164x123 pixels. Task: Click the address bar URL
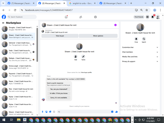(x=49, y=10)
